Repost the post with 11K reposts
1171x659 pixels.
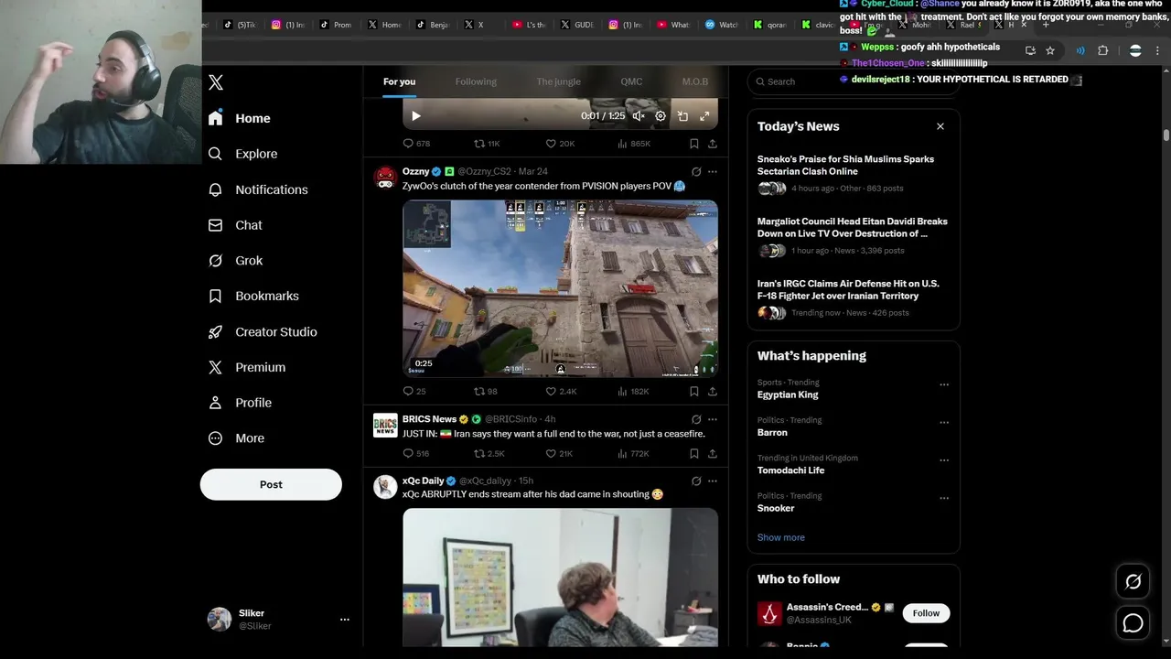click(487, 144)
